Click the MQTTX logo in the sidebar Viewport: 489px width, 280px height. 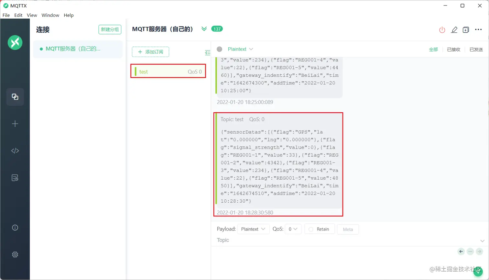click(x=15, y=42)
